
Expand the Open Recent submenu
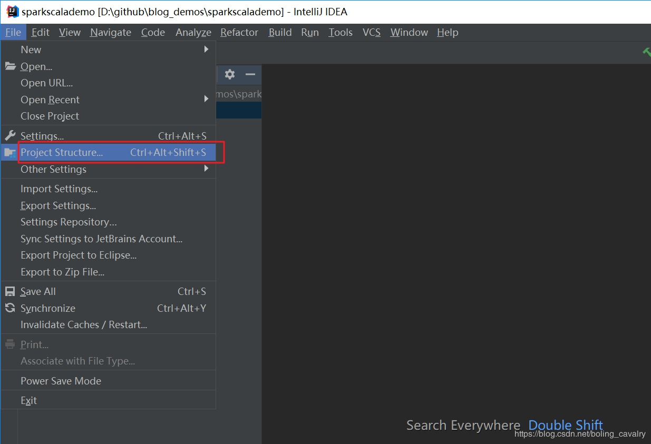[x=108, y=100]
